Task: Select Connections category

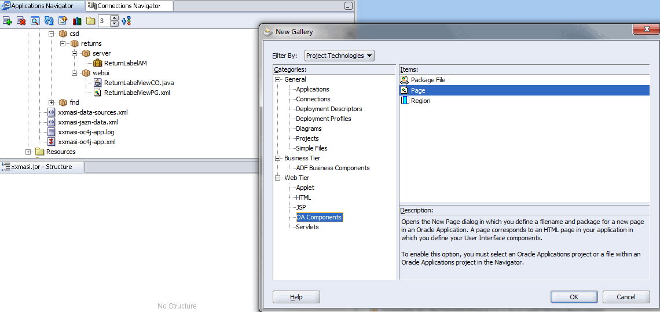Action: [x=313, y=99]
